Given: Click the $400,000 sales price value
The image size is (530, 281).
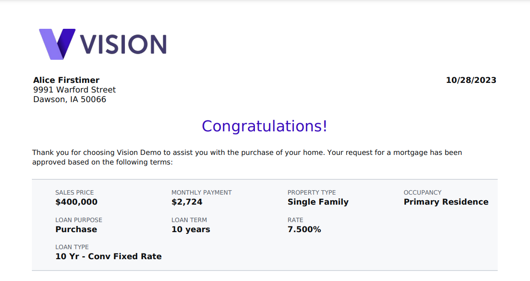Looking at the screenshot, I should tap(76, 202).
